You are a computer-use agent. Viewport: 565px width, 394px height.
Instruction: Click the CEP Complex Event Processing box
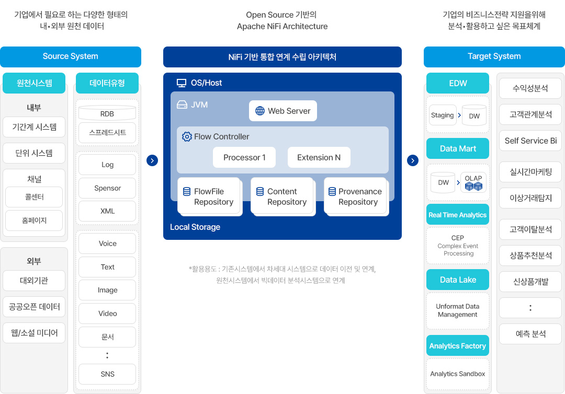tap(458, 246)
